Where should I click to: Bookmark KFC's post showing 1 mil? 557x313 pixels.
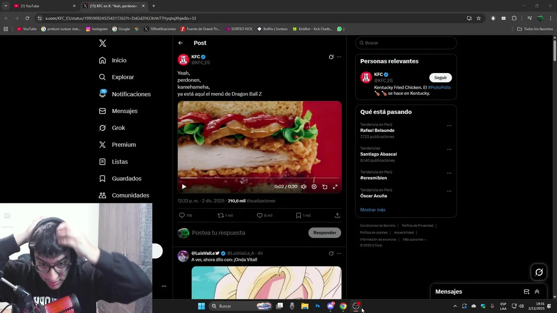click(x=303, y=215)
